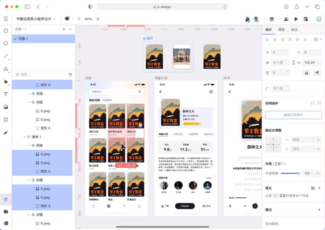
Task: Select the Line tool
Action: click(x=6, y=56)
